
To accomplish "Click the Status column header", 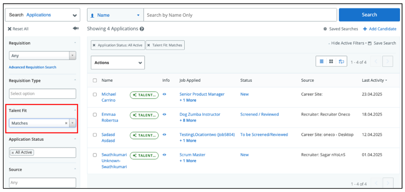I will [x=246, y=80].
